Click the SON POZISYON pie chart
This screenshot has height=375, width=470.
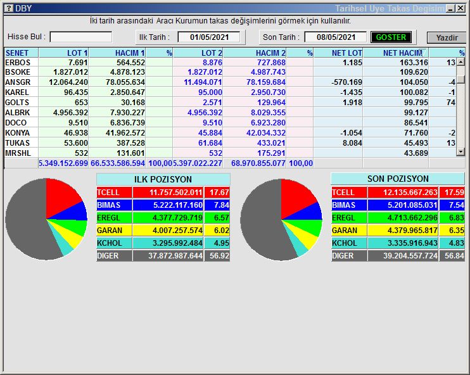click(281, 220)
